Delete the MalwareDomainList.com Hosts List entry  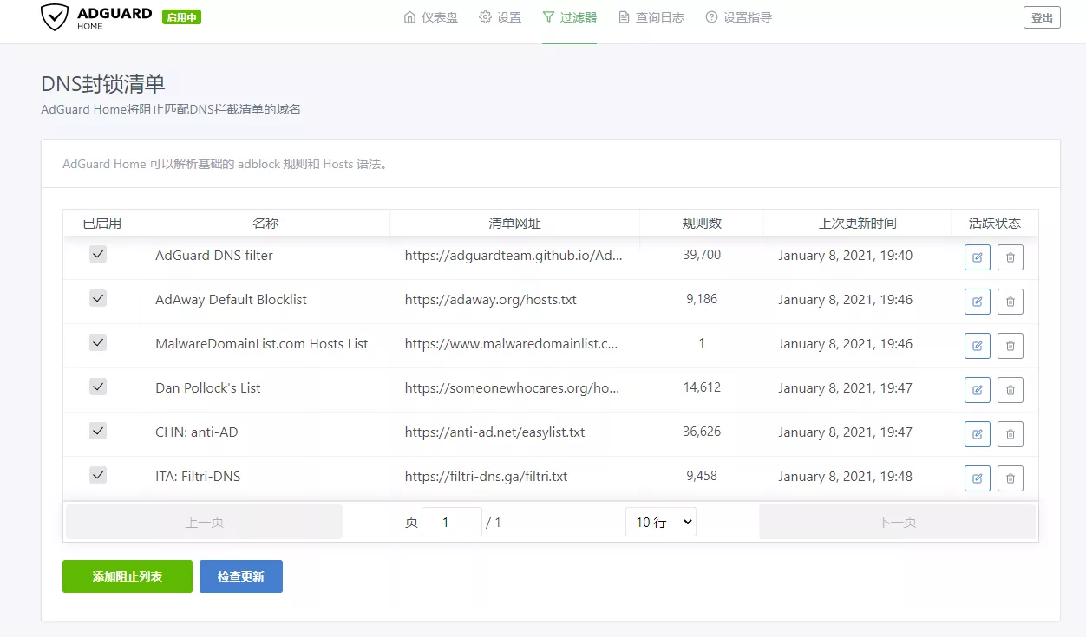[x=1011, y=346]
